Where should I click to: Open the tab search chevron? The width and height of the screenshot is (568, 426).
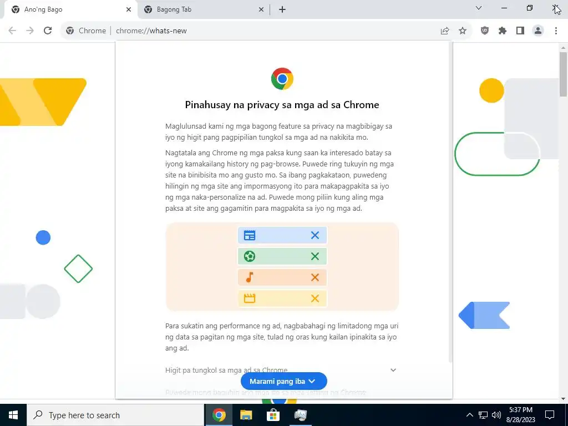(479, 8)
